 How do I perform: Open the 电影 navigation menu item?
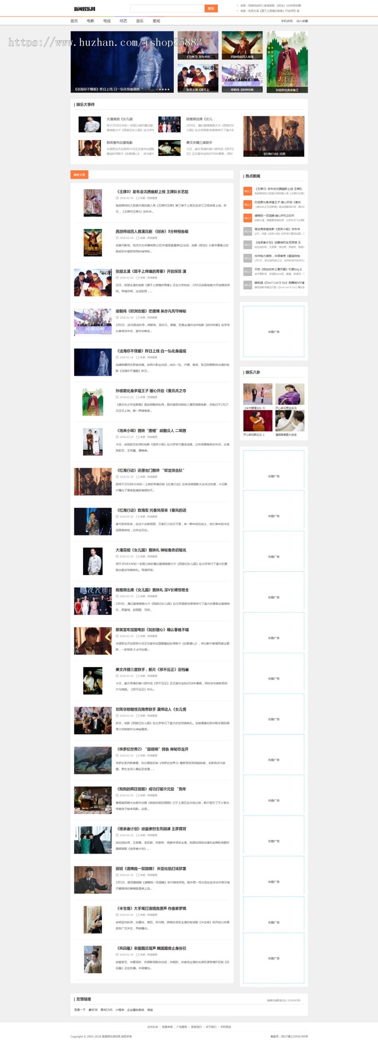click(x=90, y=21)
